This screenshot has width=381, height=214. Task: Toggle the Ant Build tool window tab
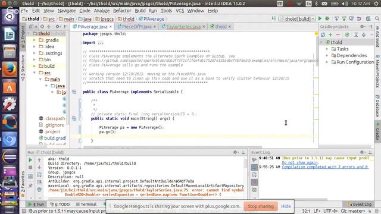377,36
